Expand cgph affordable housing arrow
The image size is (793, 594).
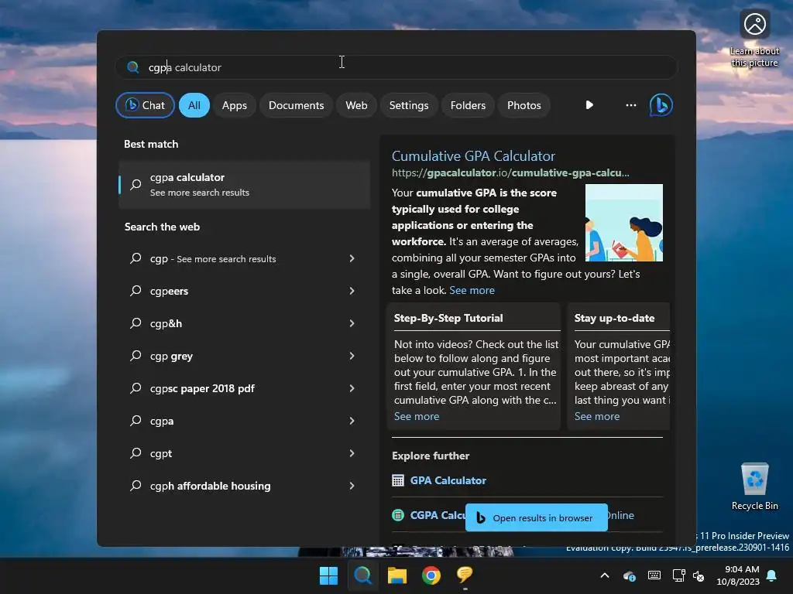(x=352, y=486)
